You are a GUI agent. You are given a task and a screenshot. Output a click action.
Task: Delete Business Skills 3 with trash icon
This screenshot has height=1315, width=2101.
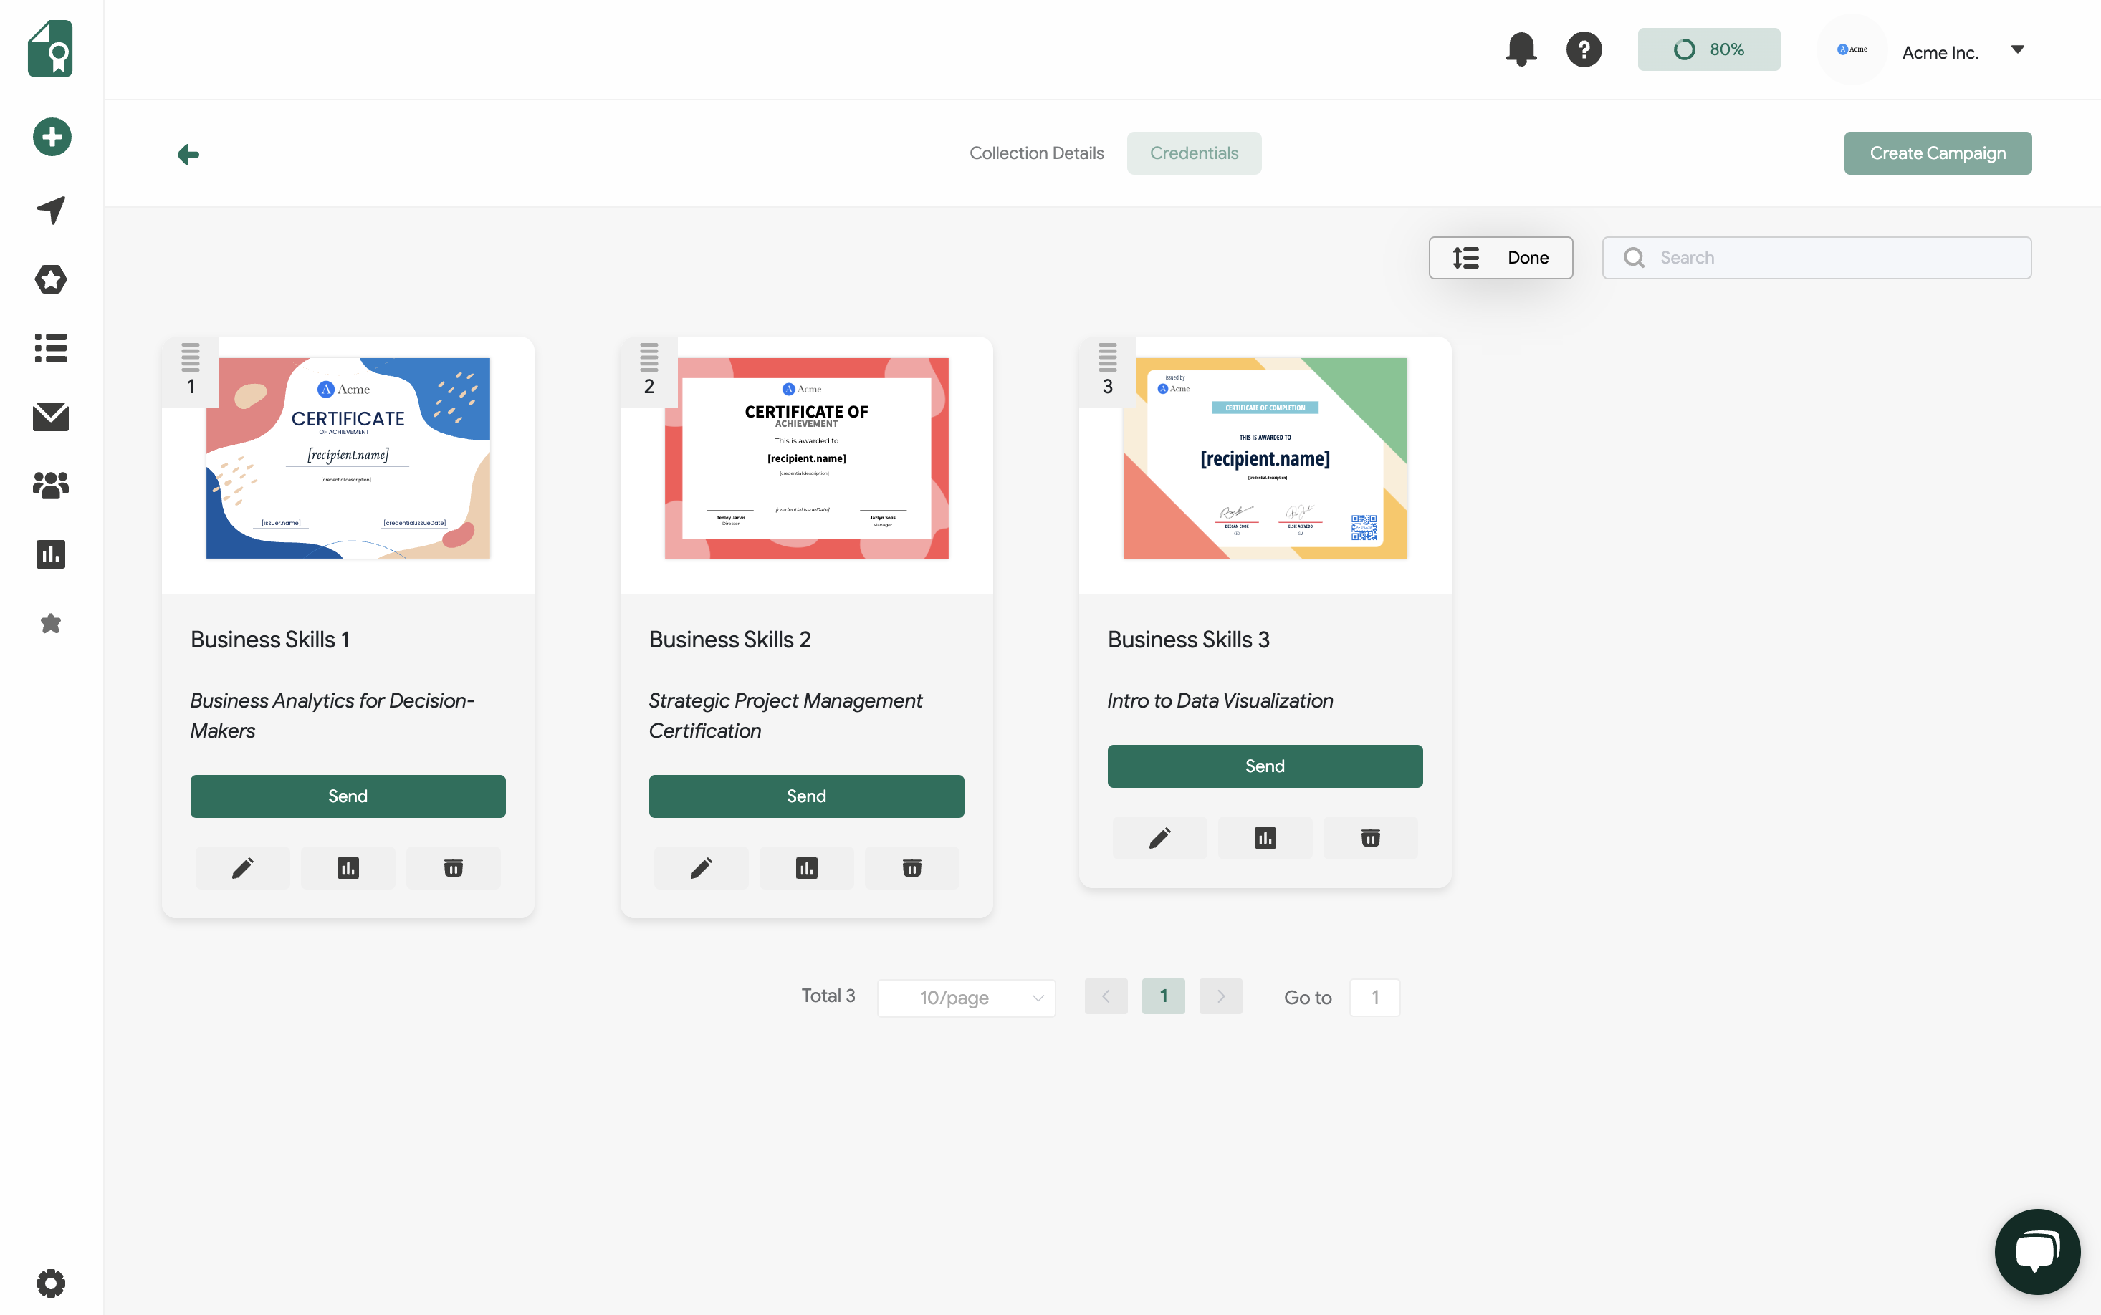pyautogui.click(x=1370, y=837)
